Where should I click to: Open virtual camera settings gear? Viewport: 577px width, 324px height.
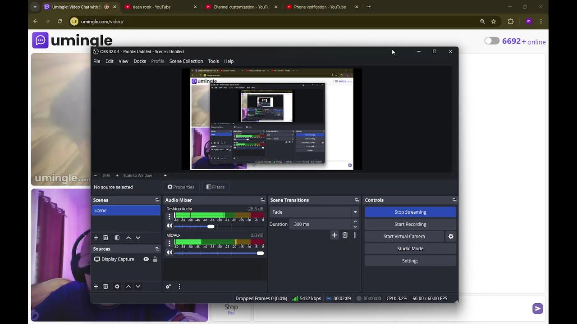(x=451, y=236)
